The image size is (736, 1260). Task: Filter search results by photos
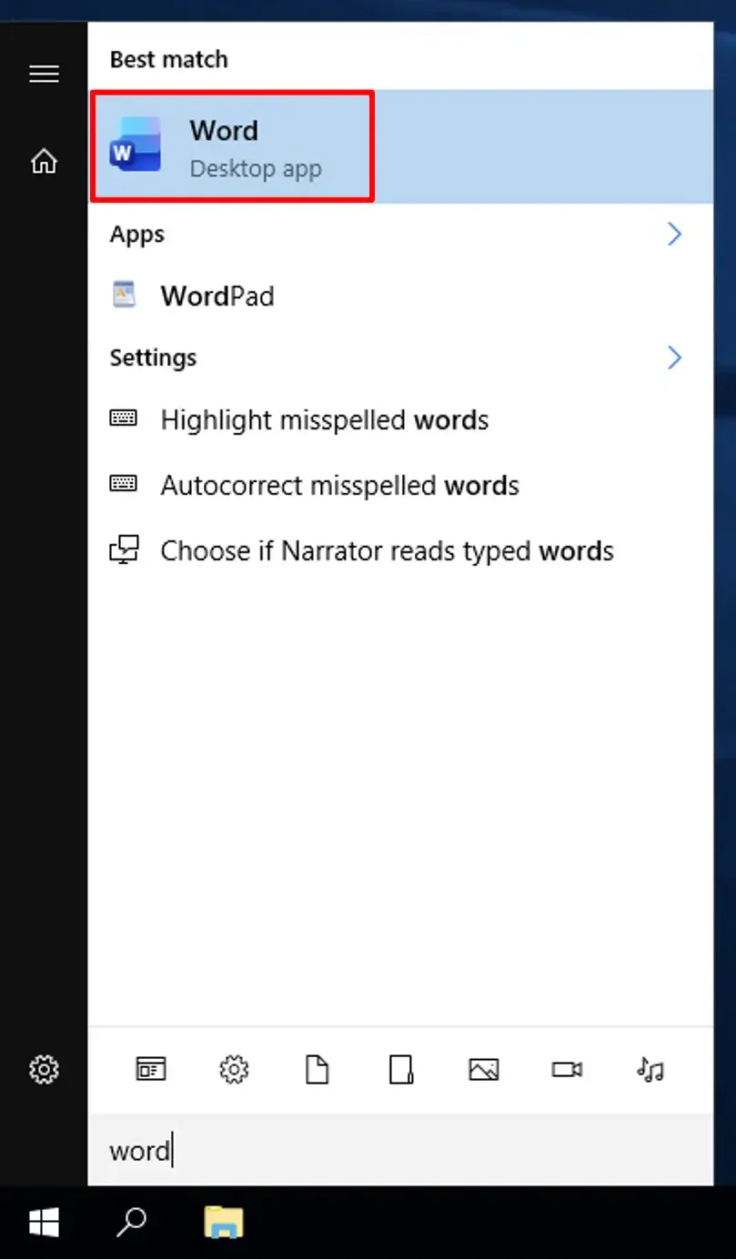pyautogui.click(x=483, y=1070)
